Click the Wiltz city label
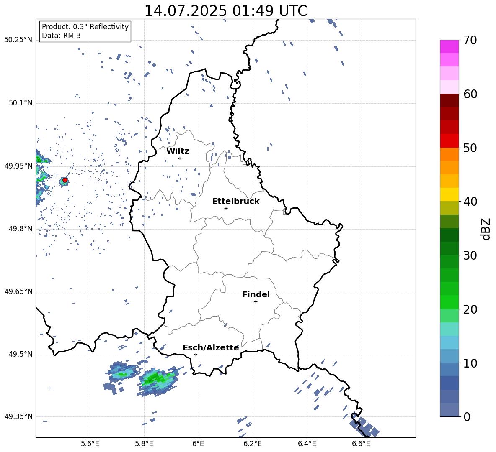This screenshot has width=496, height=452. tap(178, 151)
